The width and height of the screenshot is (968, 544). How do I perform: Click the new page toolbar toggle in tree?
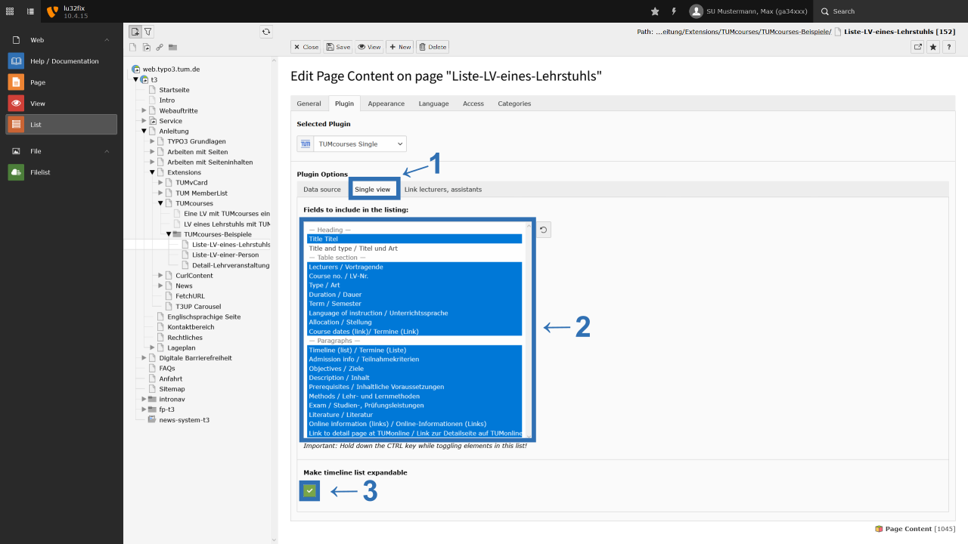(135, 32)
